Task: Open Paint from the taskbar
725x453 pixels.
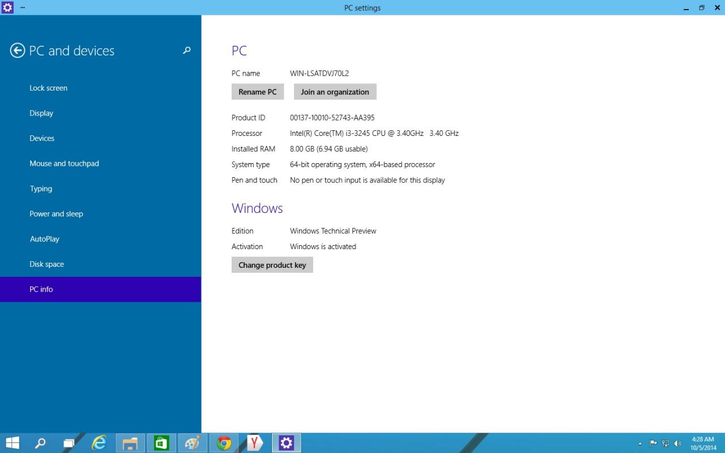Action: point(193,443)
